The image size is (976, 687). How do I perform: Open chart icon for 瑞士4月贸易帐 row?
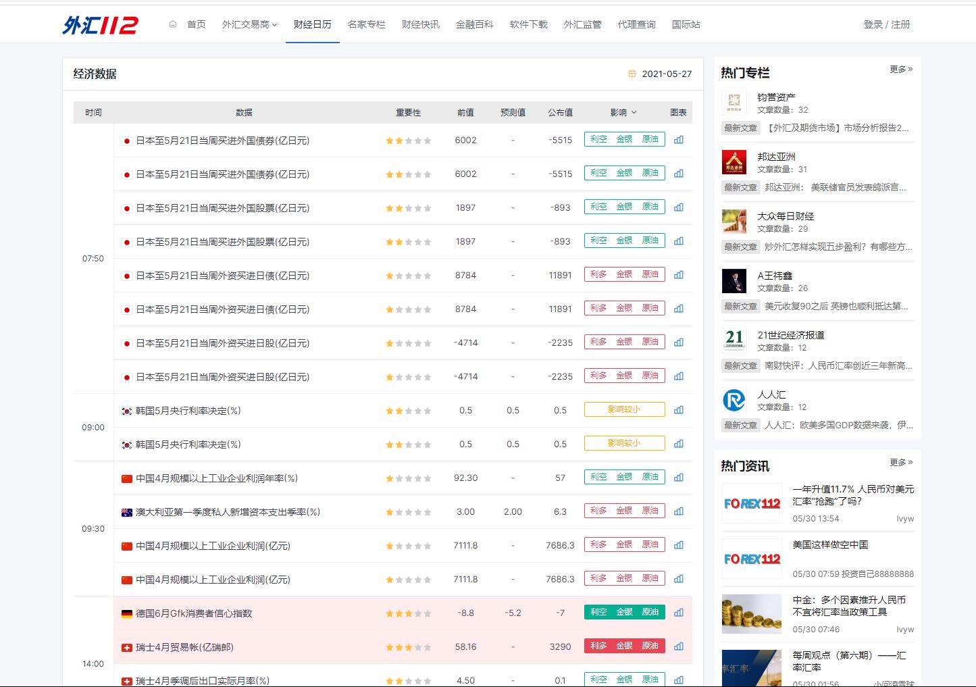click(x=679, y=646)
